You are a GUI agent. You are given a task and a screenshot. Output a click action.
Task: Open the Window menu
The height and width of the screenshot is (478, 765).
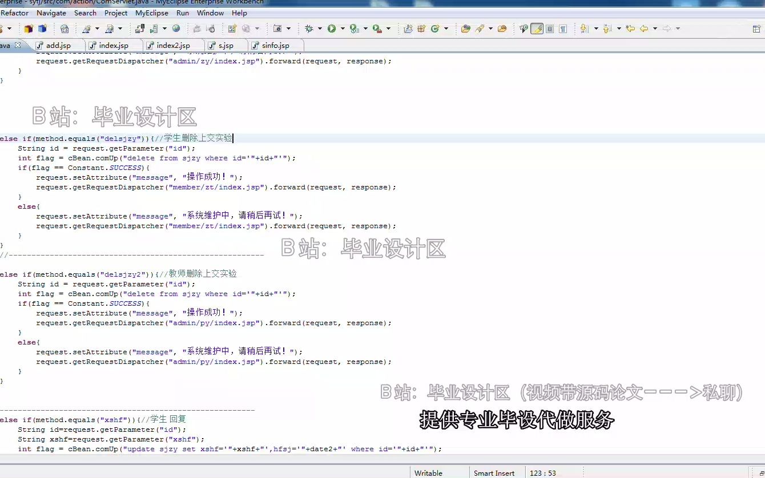tap(210, 13)
